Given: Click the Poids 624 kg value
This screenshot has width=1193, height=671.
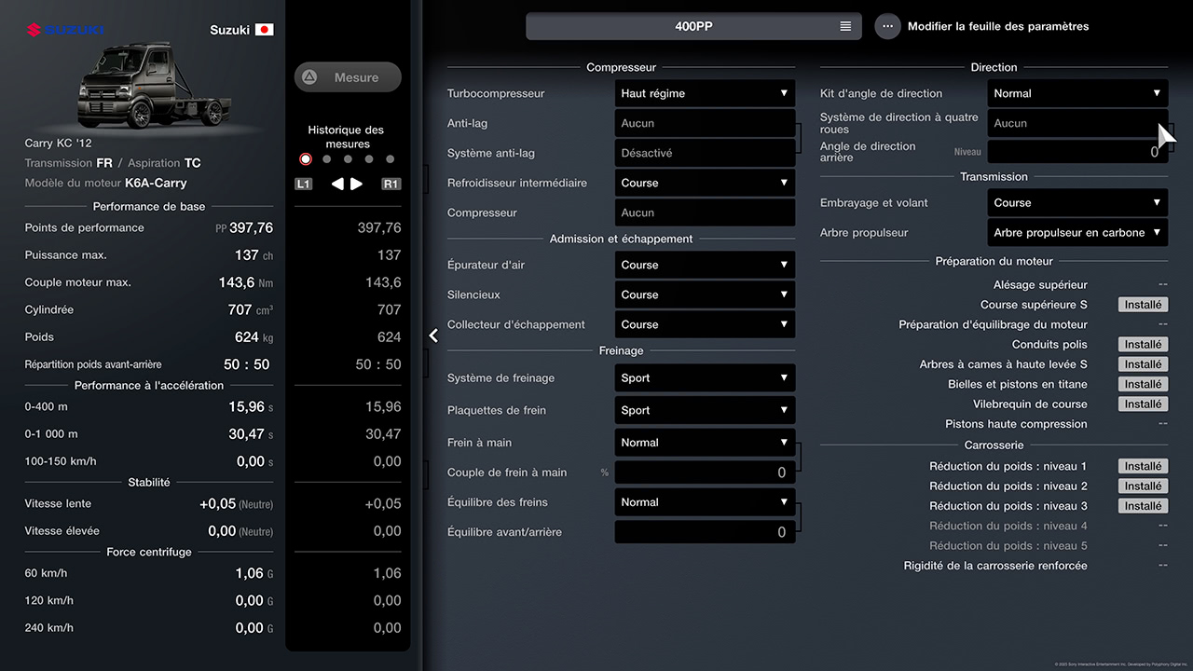Looking at the screenshot, I should [254, 337].
